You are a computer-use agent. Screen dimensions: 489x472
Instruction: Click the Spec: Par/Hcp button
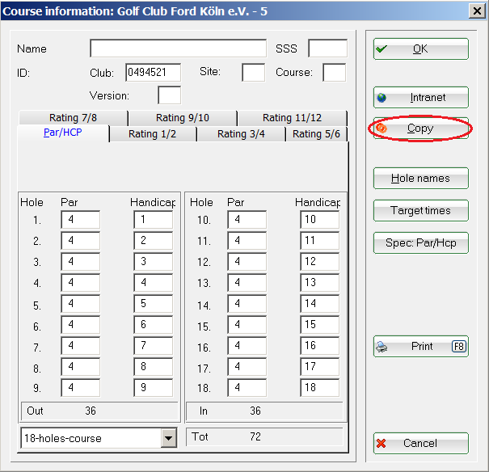click(421, 242)
